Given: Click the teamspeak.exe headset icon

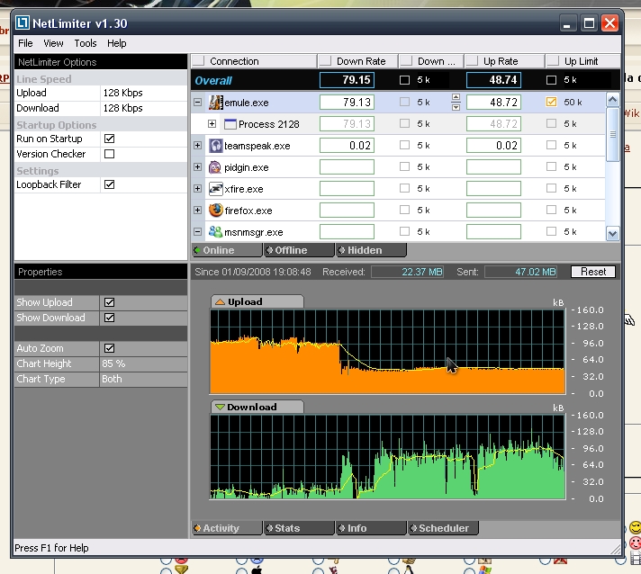Looking at the screenshot, I should point(216,146).
